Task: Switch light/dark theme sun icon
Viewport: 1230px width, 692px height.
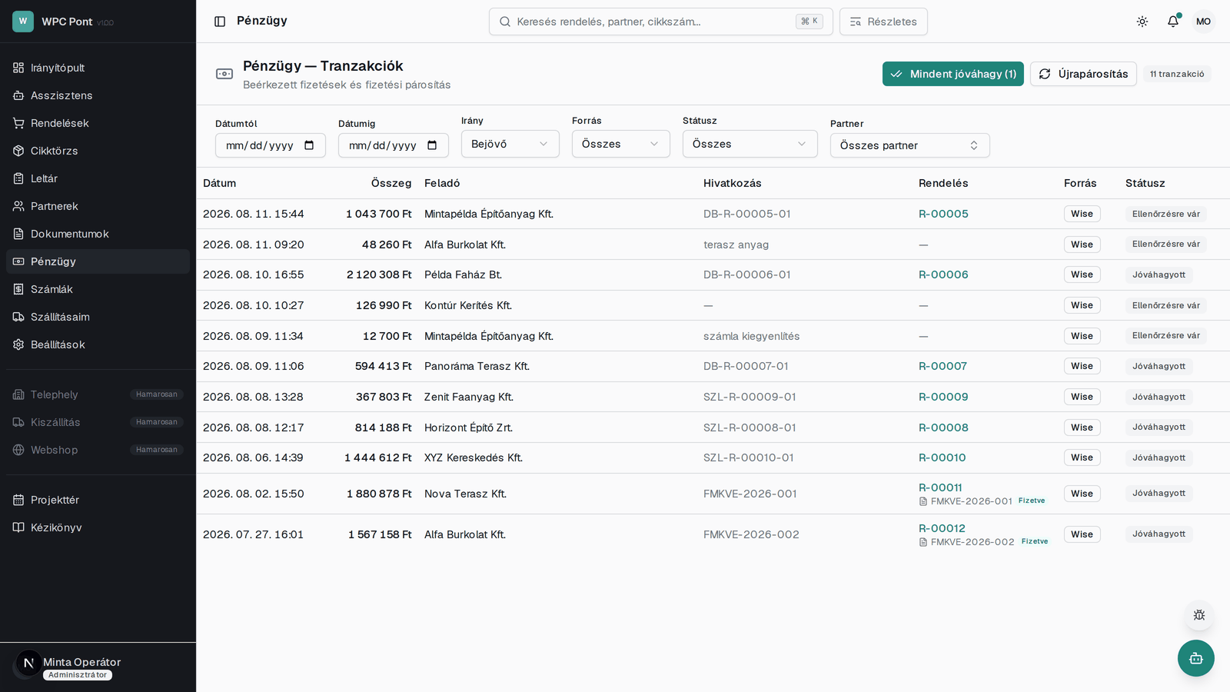Action: 1142,22
